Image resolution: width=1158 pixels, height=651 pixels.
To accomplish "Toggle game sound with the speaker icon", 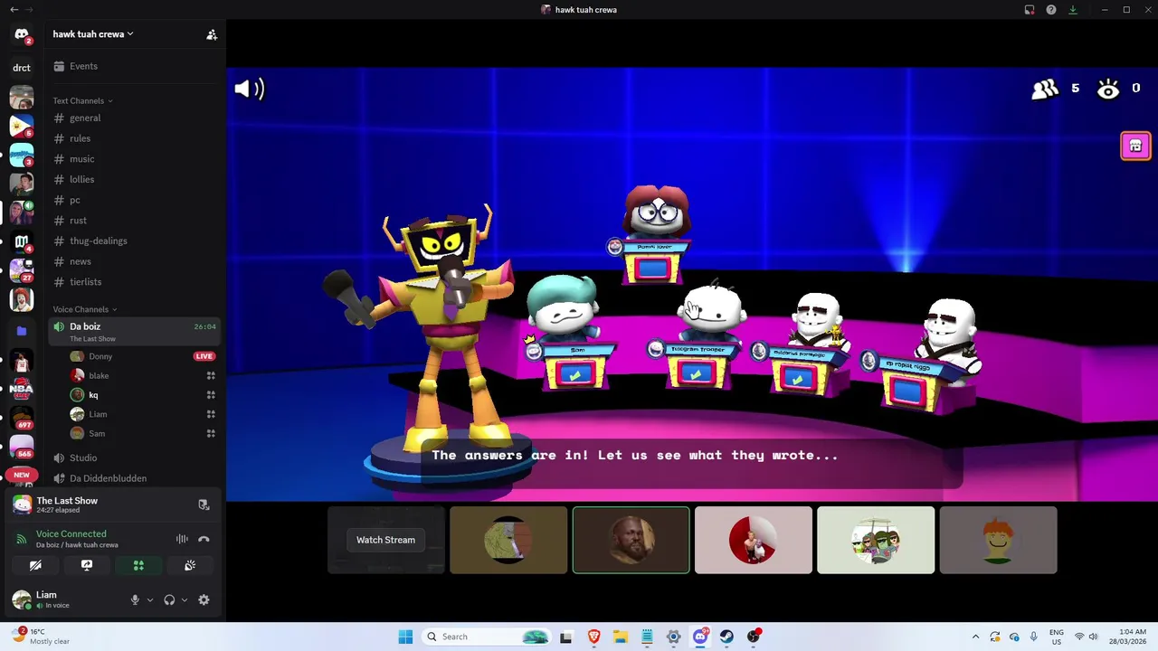I will tap(249, 89).
